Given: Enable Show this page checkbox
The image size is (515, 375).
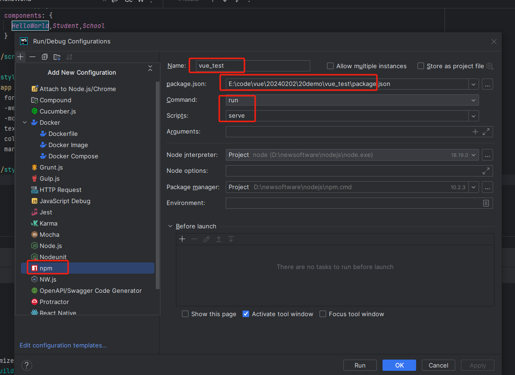Looking at the screenshot, I should tap(185, 314).
